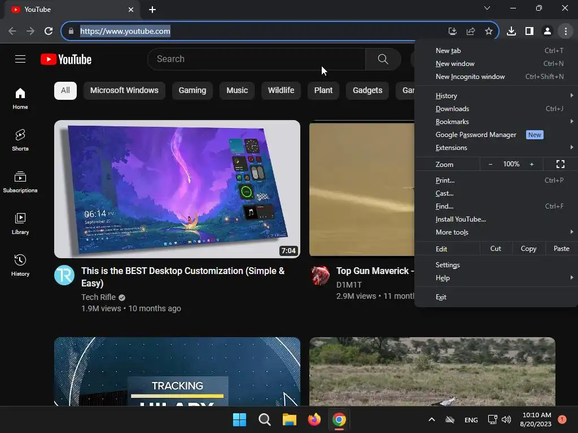Expand the History submenu
This screenshot has width=578, height=433.
coord(496,96)
